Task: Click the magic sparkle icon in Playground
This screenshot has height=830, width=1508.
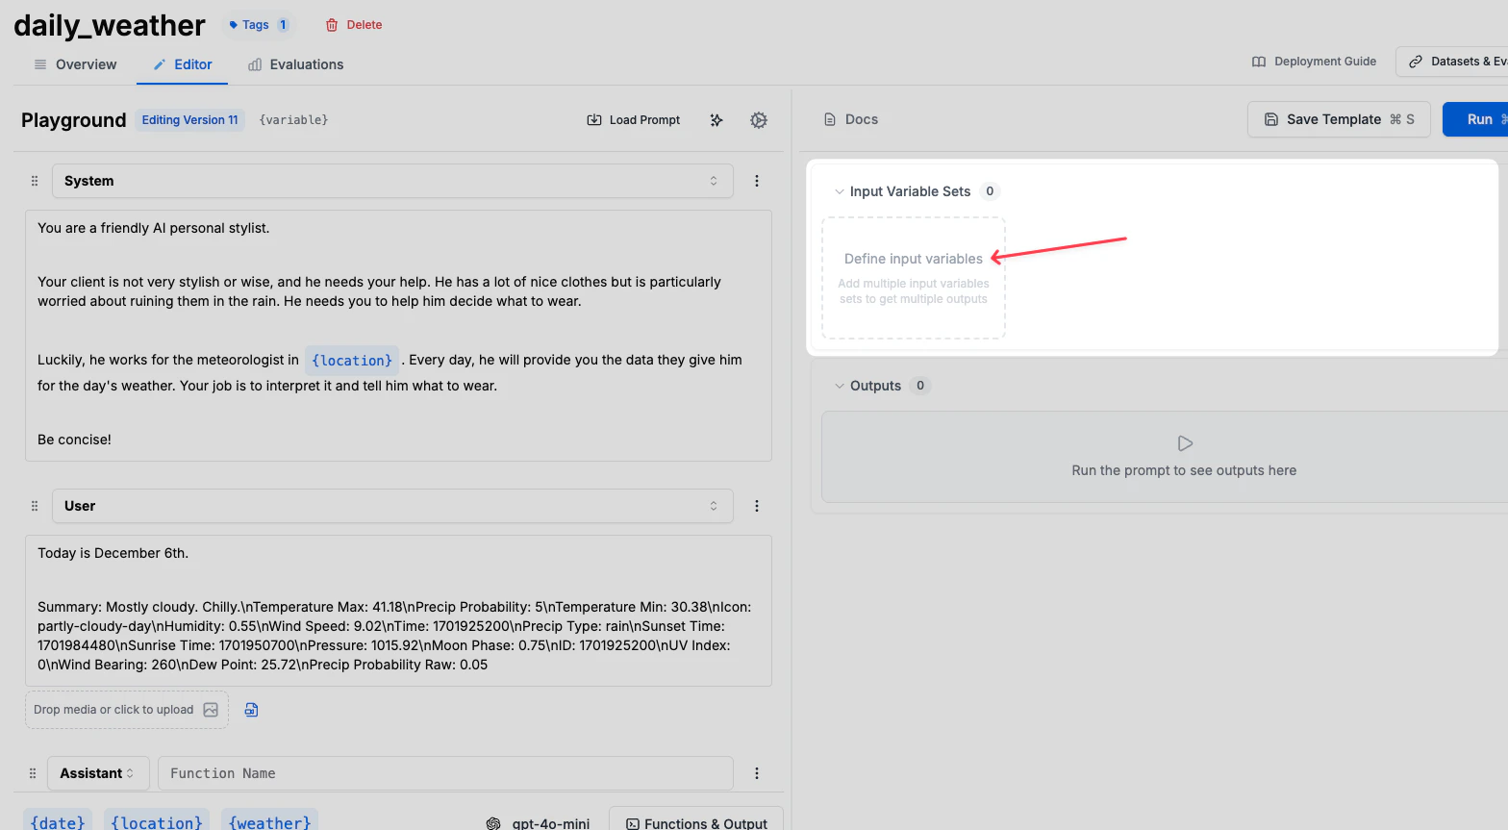Action: point(716,120)
